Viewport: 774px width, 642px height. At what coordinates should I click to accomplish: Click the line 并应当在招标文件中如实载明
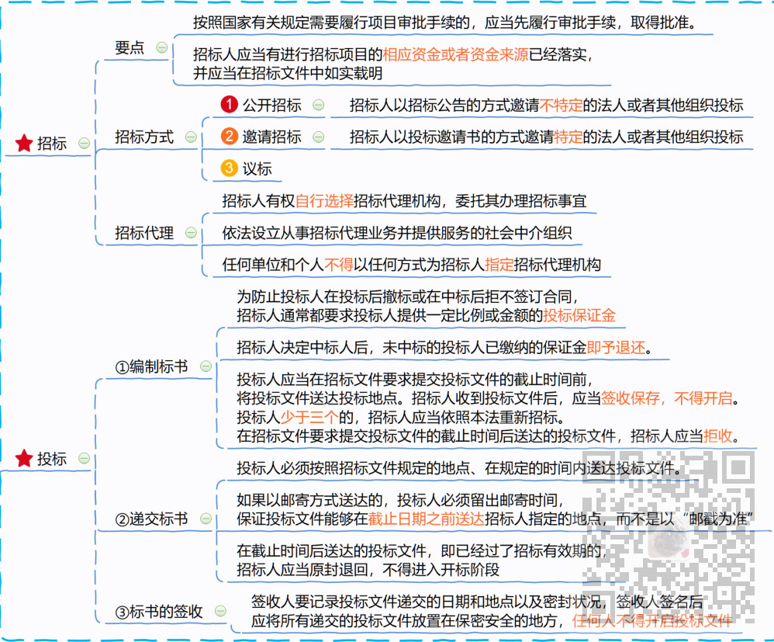click(288, 73)
